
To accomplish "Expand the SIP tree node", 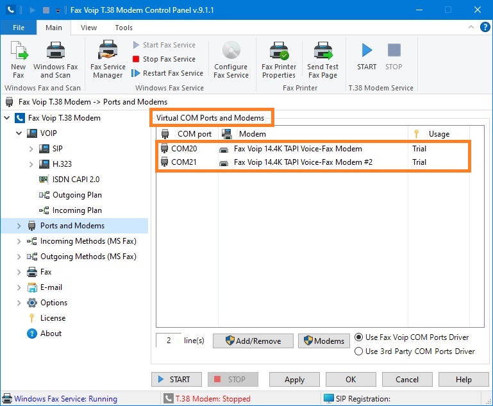I will click(31, 149).
